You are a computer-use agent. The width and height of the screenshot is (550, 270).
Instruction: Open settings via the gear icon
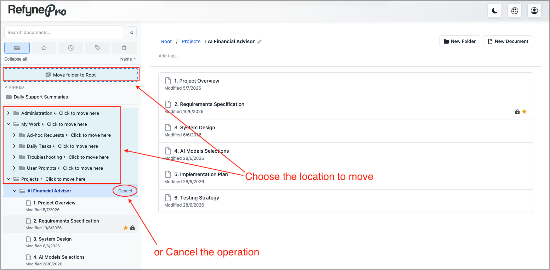(x=515, y=11)
